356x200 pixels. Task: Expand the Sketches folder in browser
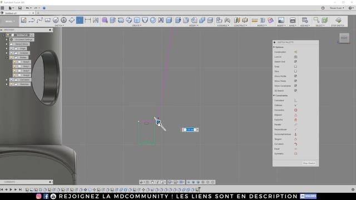click(x=7, y=84)
